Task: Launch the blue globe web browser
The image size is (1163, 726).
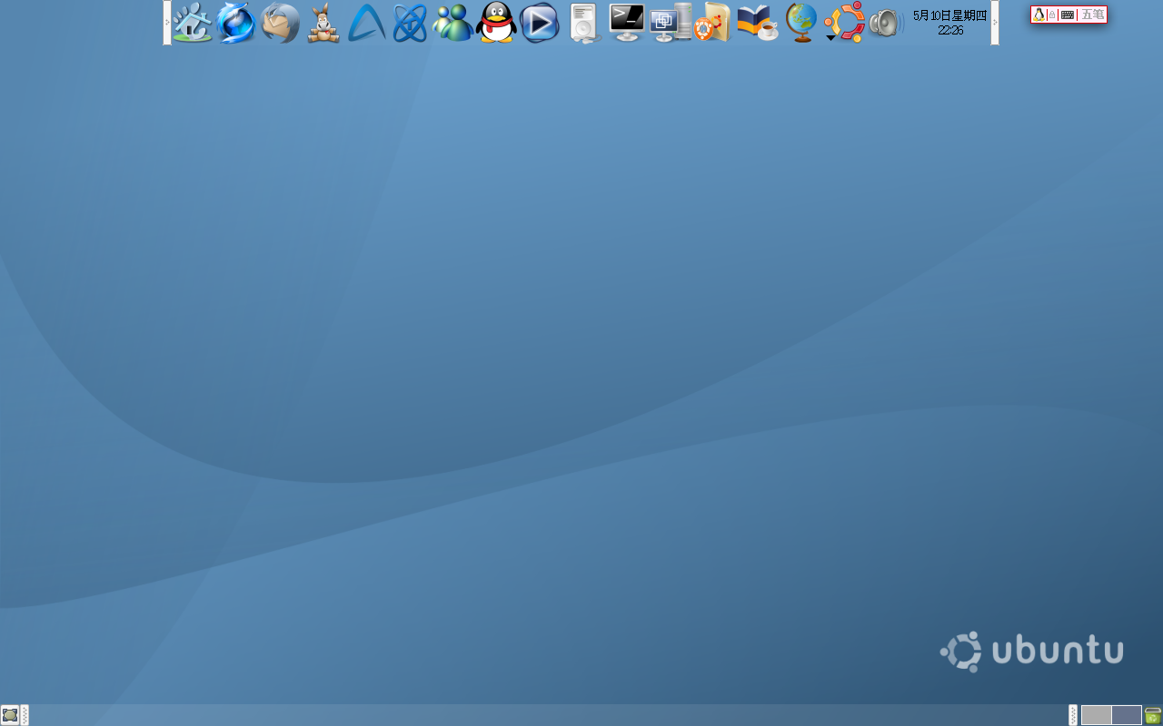Action: [x=236, y=23]
